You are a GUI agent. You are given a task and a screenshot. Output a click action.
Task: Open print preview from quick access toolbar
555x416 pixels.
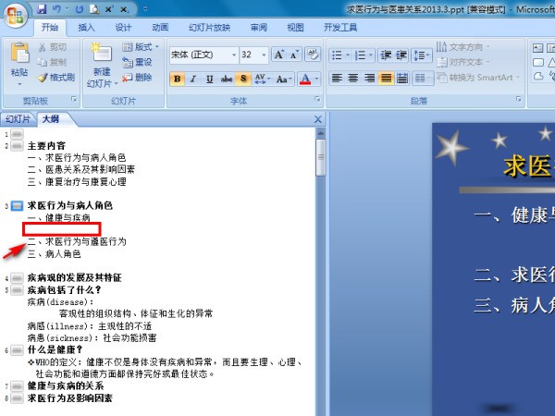(x=94, y=9)
